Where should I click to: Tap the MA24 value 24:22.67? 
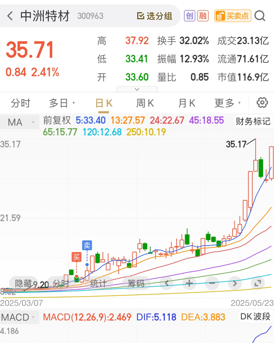[167, 120]
